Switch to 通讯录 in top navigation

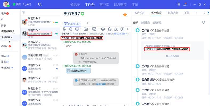pyautogui.click(x=75, y=5)
